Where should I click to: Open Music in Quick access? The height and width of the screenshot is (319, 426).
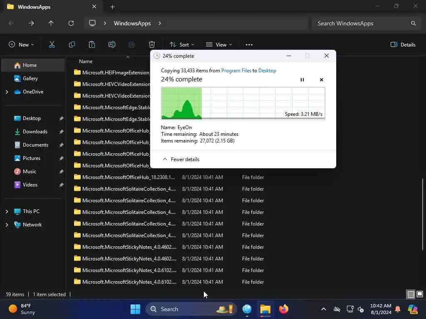tap(33, 172)
